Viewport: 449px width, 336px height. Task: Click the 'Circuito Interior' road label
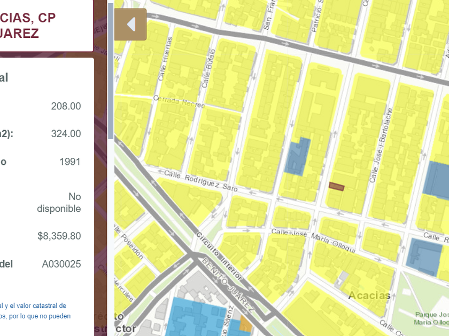click(219, 255)
